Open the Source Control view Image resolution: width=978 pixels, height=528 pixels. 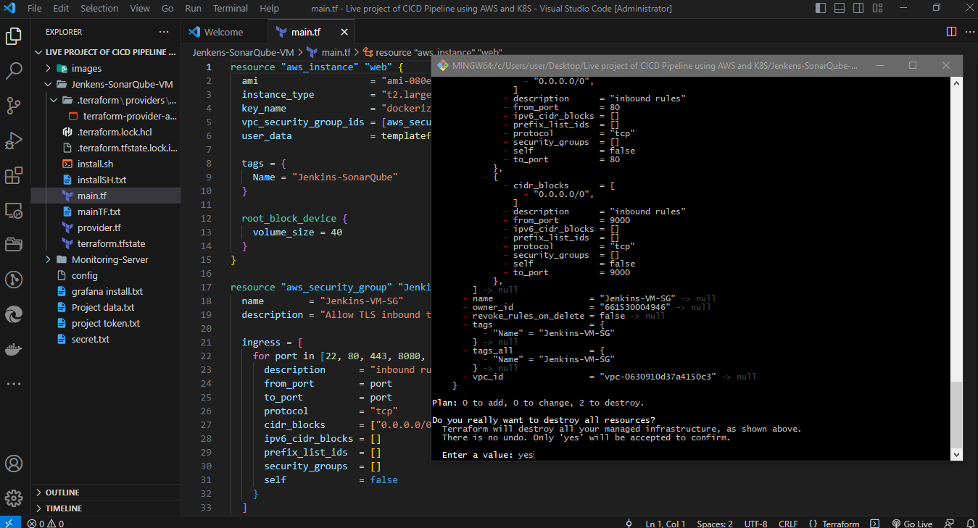[14, 105]
